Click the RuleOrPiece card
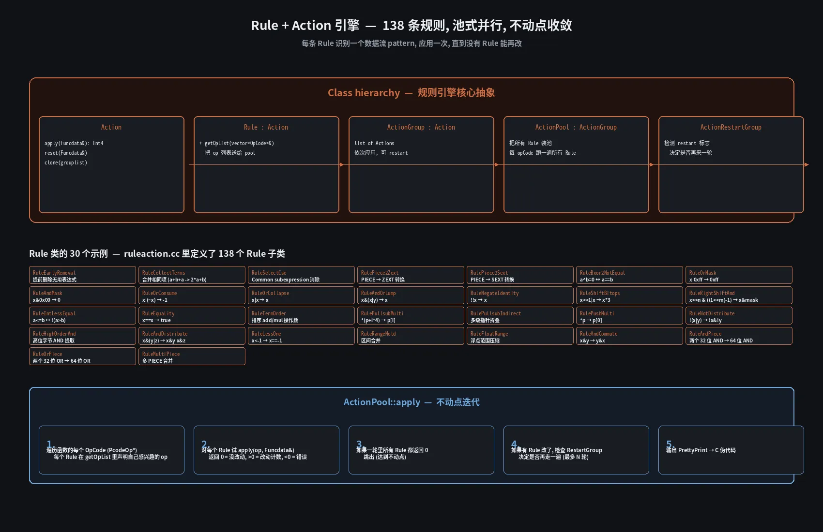823x532 pixels. tap(82, 356)
